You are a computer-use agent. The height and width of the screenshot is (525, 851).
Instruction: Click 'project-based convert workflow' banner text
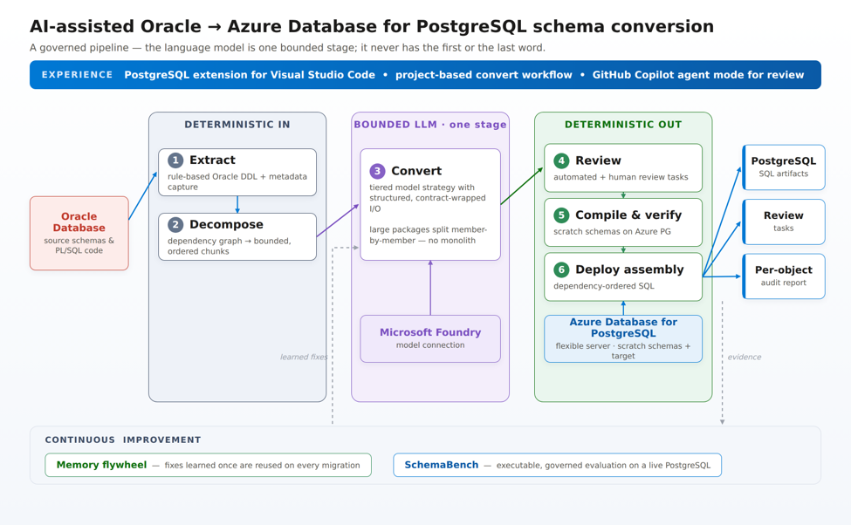(x=484, y=75)
